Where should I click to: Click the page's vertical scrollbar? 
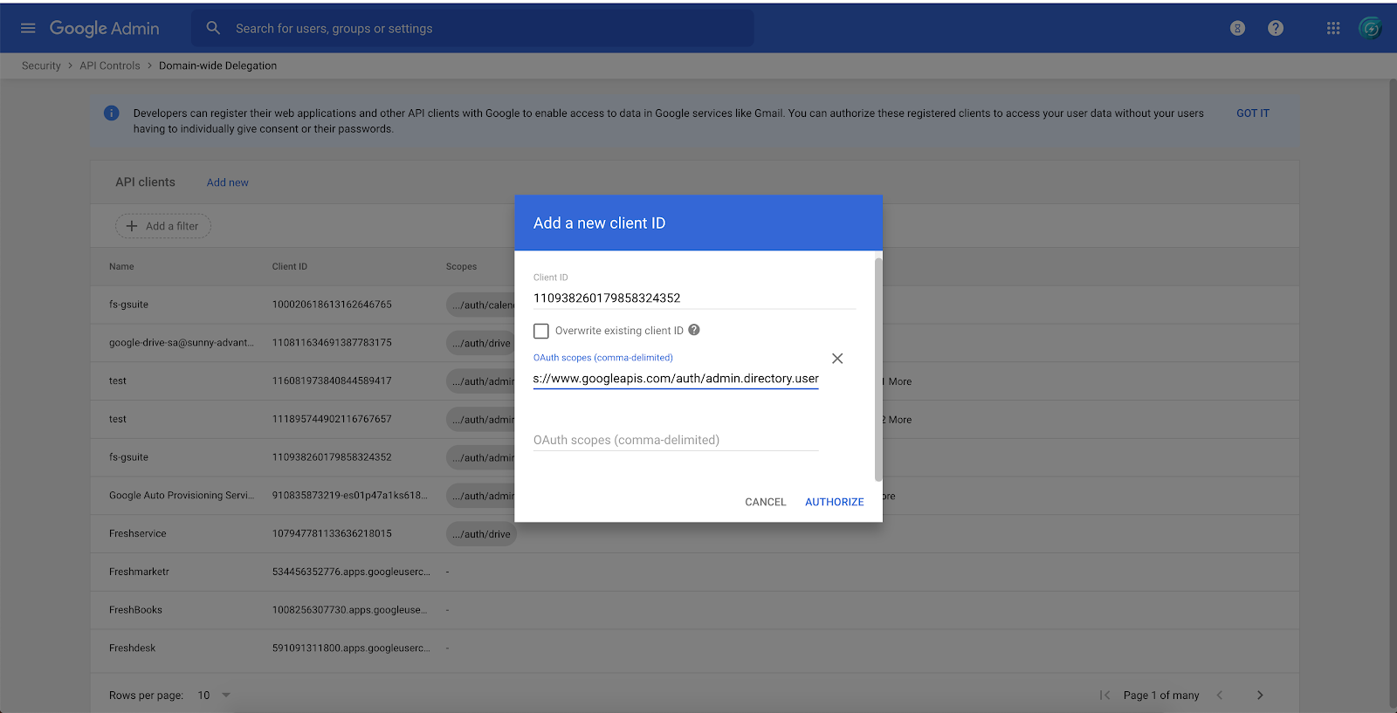pyautogui.click(x=1393, y=393)
